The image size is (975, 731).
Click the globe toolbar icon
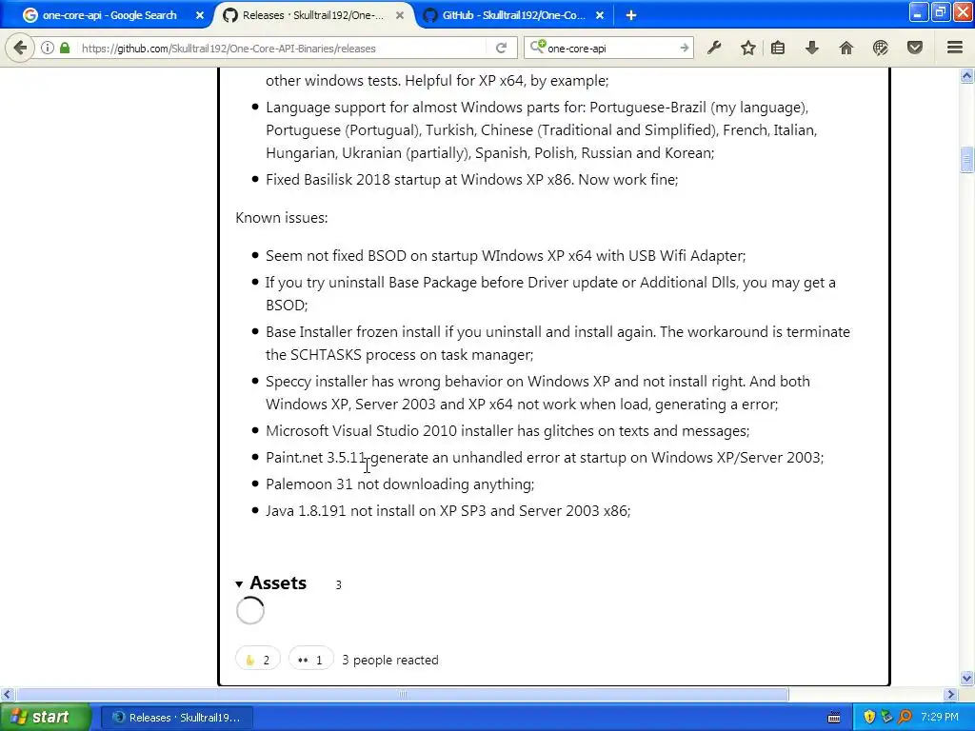pyautogui.click(x=880, y=48)
